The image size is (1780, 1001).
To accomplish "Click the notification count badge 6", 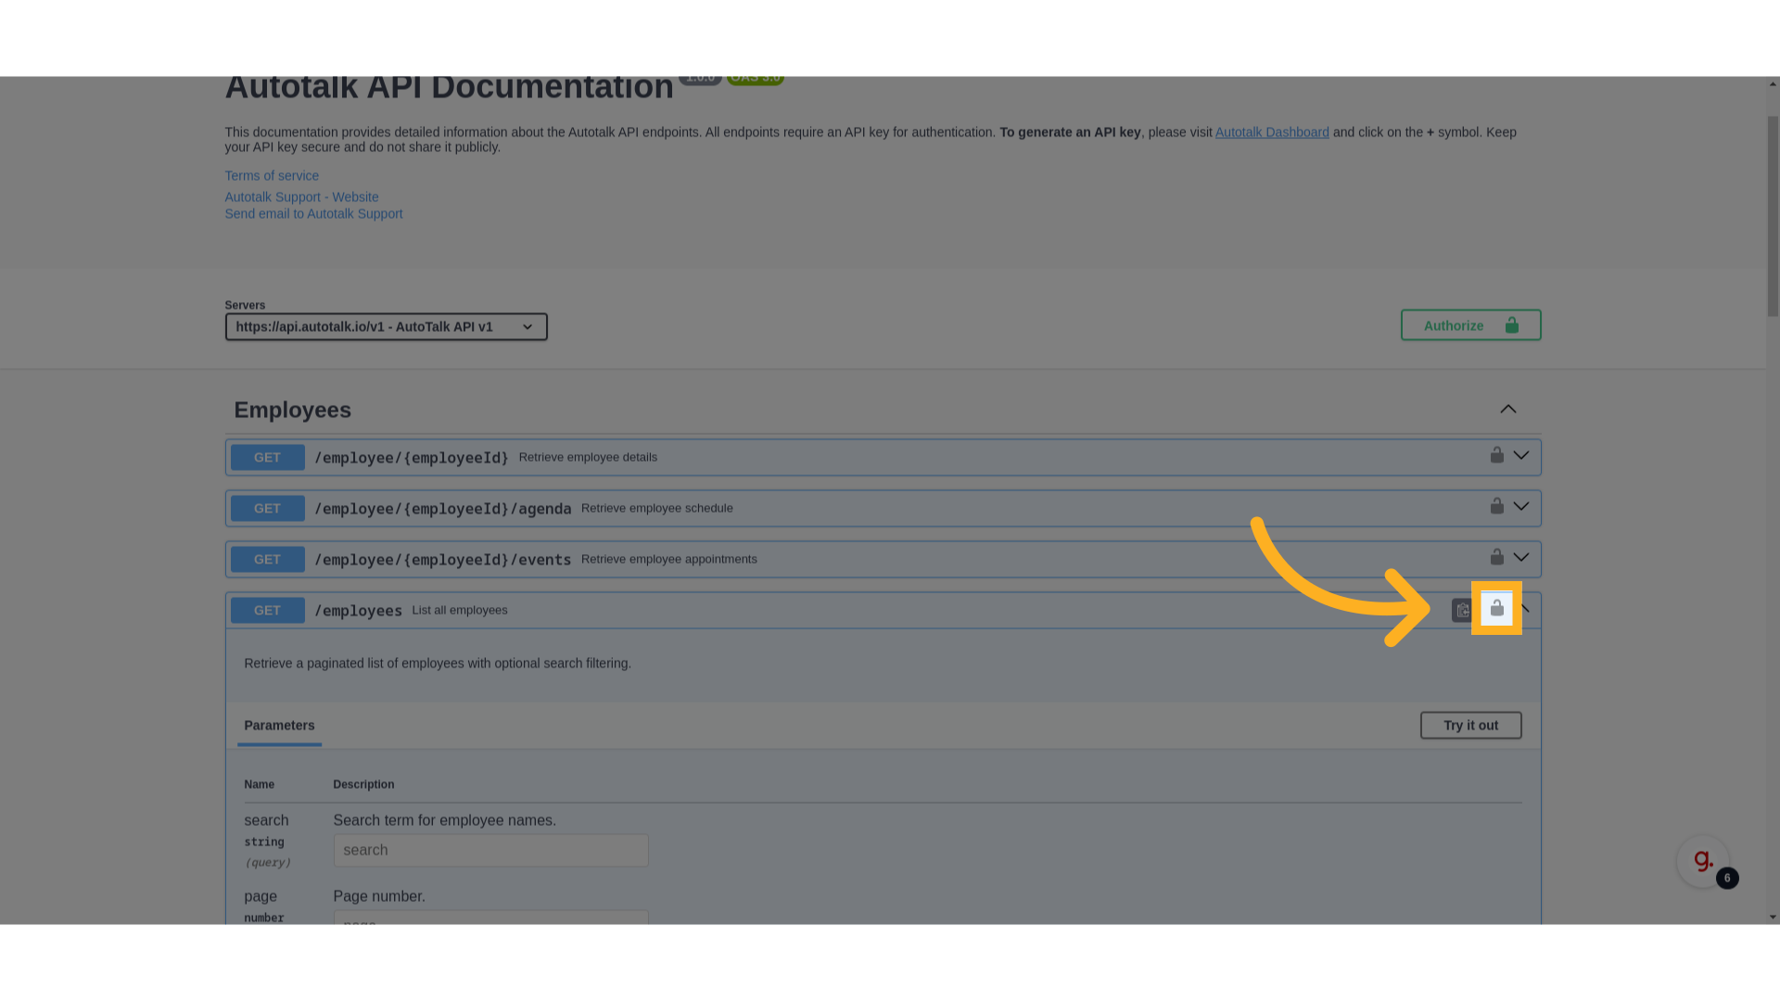I will (x=1727, y=879).
